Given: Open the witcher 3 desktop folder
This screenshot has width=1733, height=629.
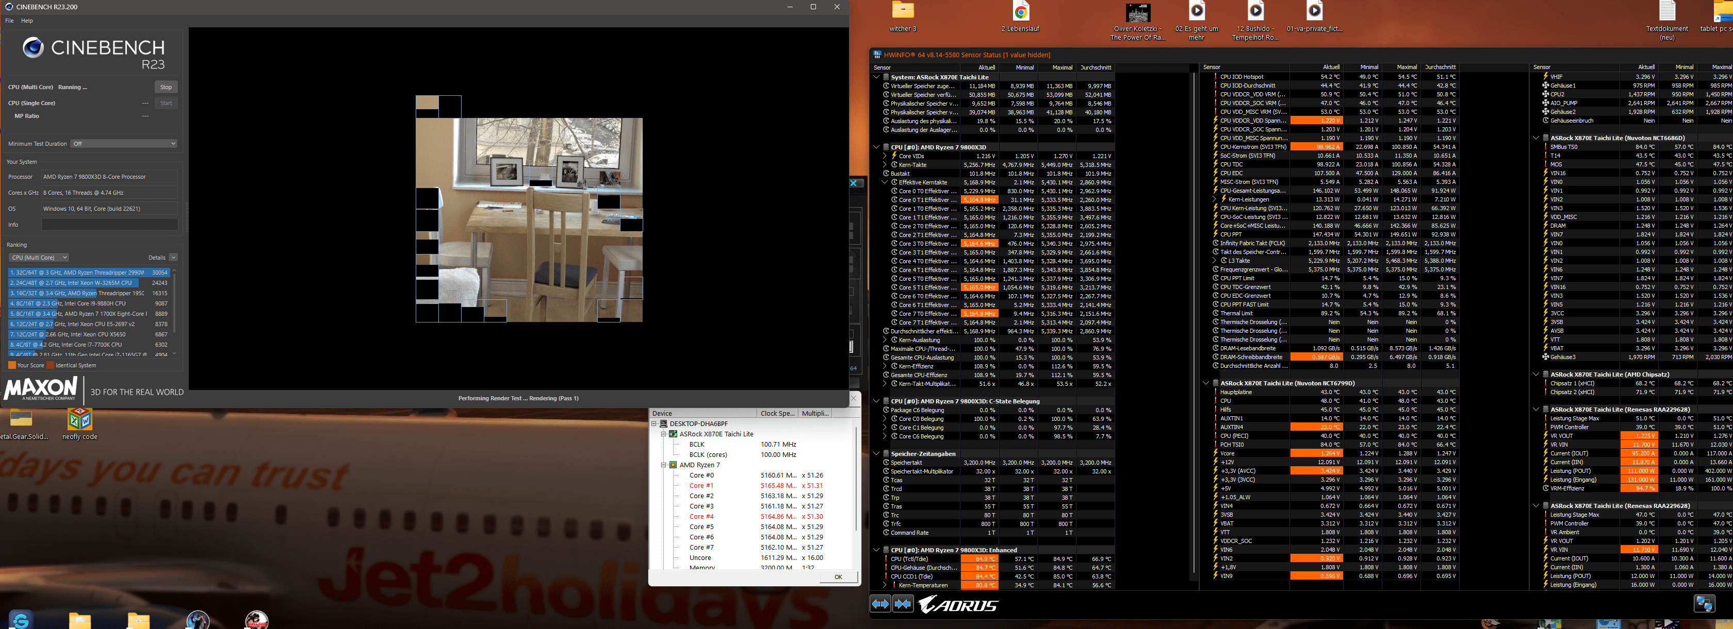Looking at the screenshot, I should pos(903,17).
